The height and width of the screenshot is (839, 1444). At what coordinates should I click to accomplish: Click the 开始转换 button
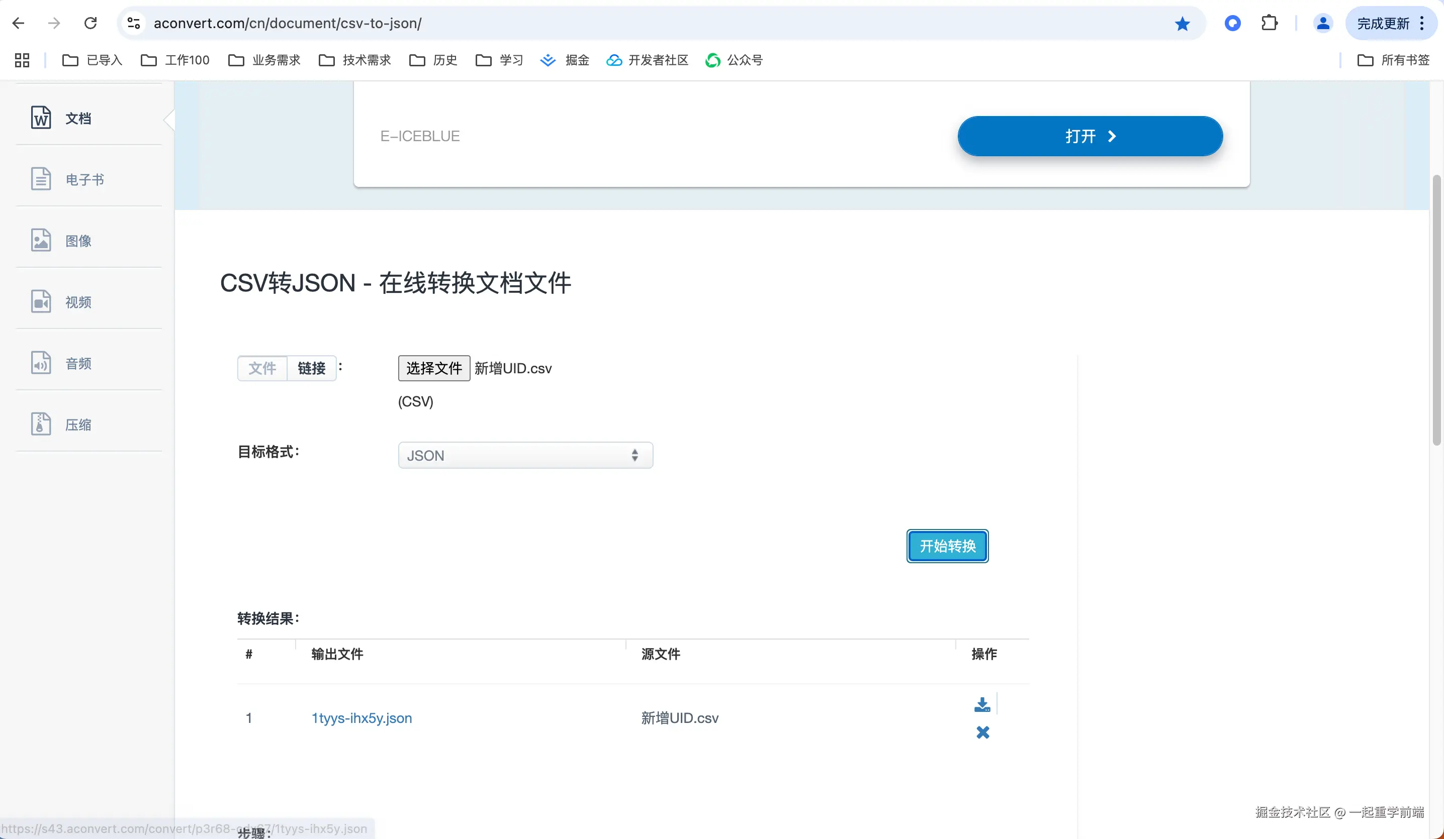(947, 546)
